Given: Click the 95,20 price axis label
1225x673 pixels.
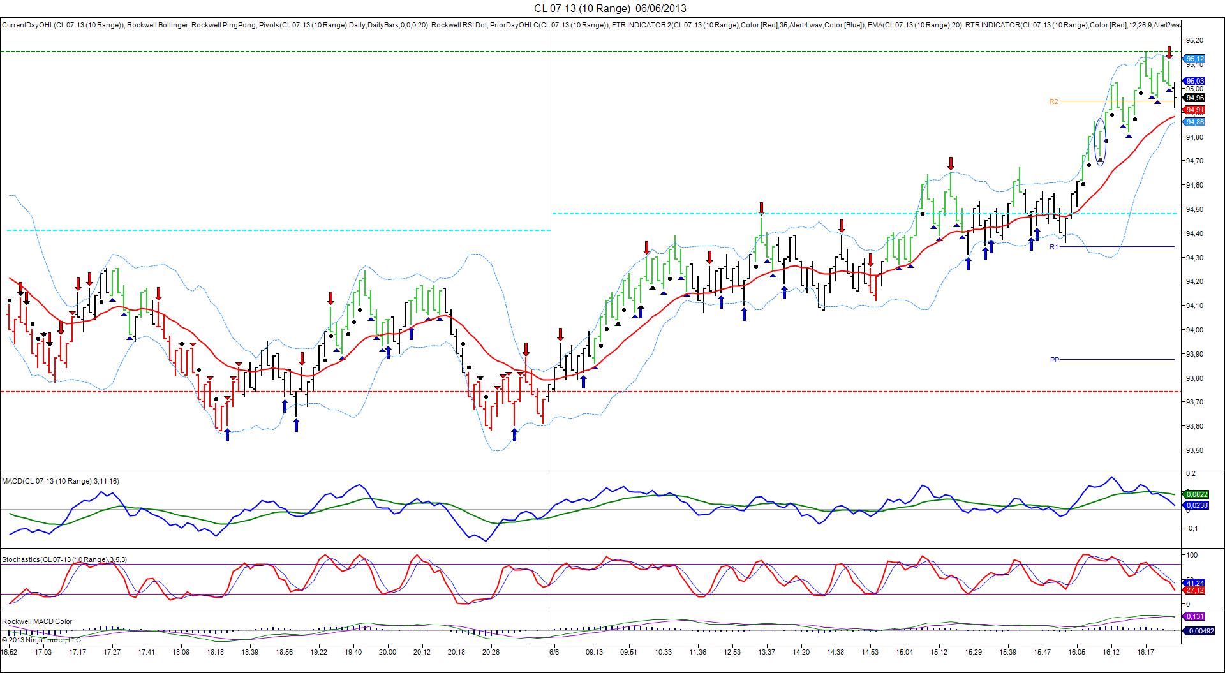Looking at the screenshot, I should [x=1194, y=40].
